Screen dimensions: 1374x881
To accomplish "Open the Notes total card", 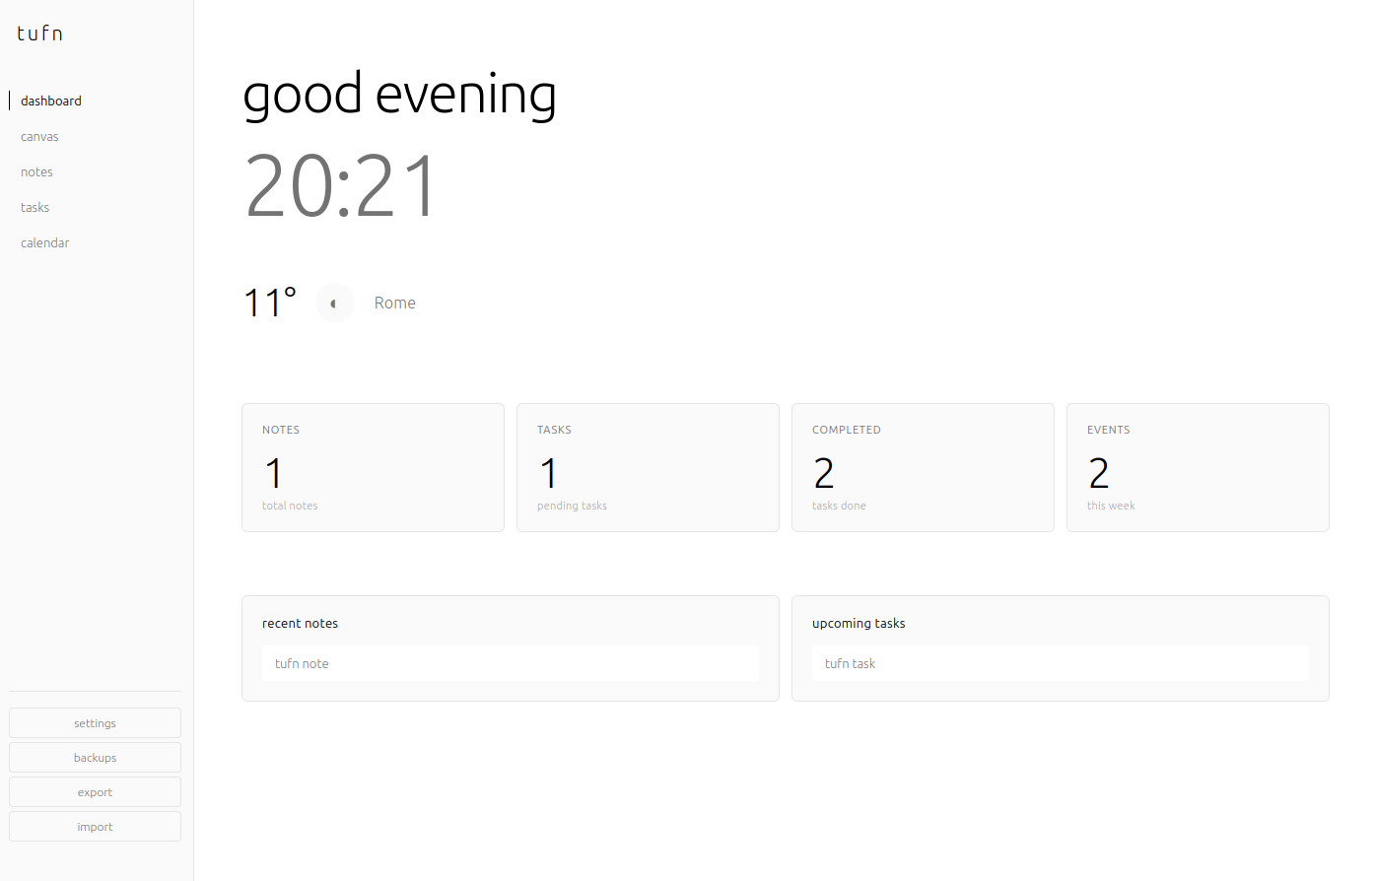I will pyautogui.click(x=373, y=468).
